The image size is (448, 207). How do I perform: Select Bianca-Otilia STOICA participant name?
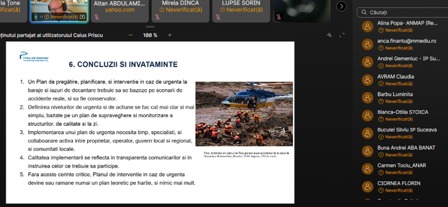pos(403,112)
